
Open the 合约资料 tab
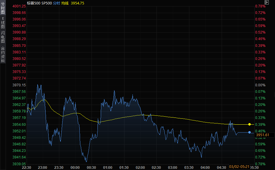pyautogui.click(x=3, y=54)
